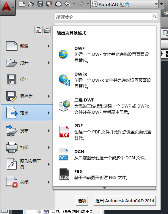Choose the DGN export entry
This screenshot has height=214, width=168.
pos(104,155)
